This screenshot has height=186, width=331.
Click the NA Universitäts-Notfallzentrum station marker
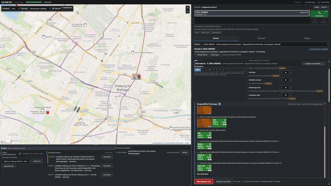tap(85, 25)
